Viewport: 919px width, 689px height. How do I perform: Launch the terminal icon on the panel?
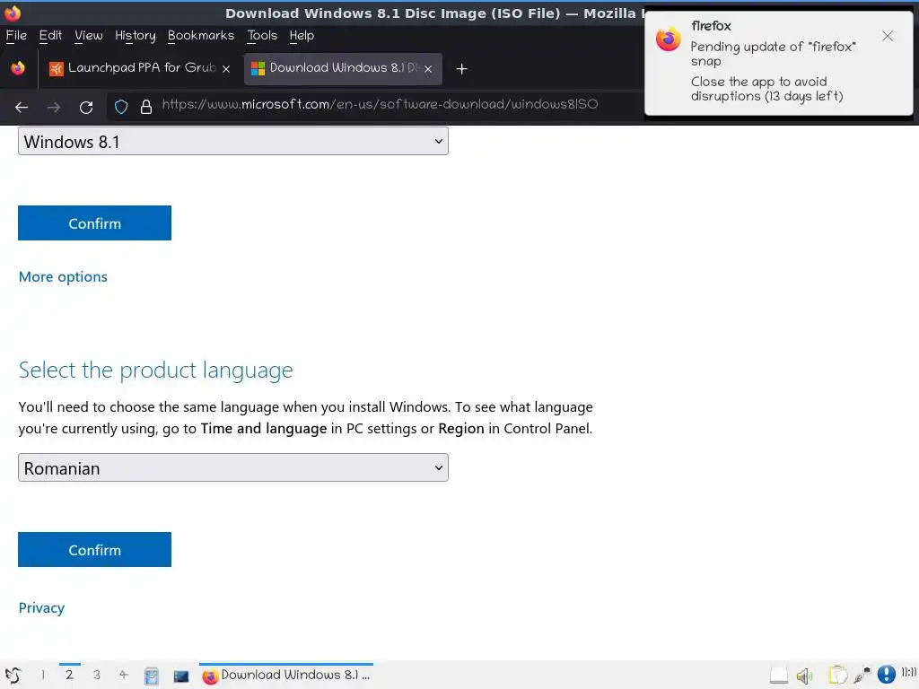(181, 676)
